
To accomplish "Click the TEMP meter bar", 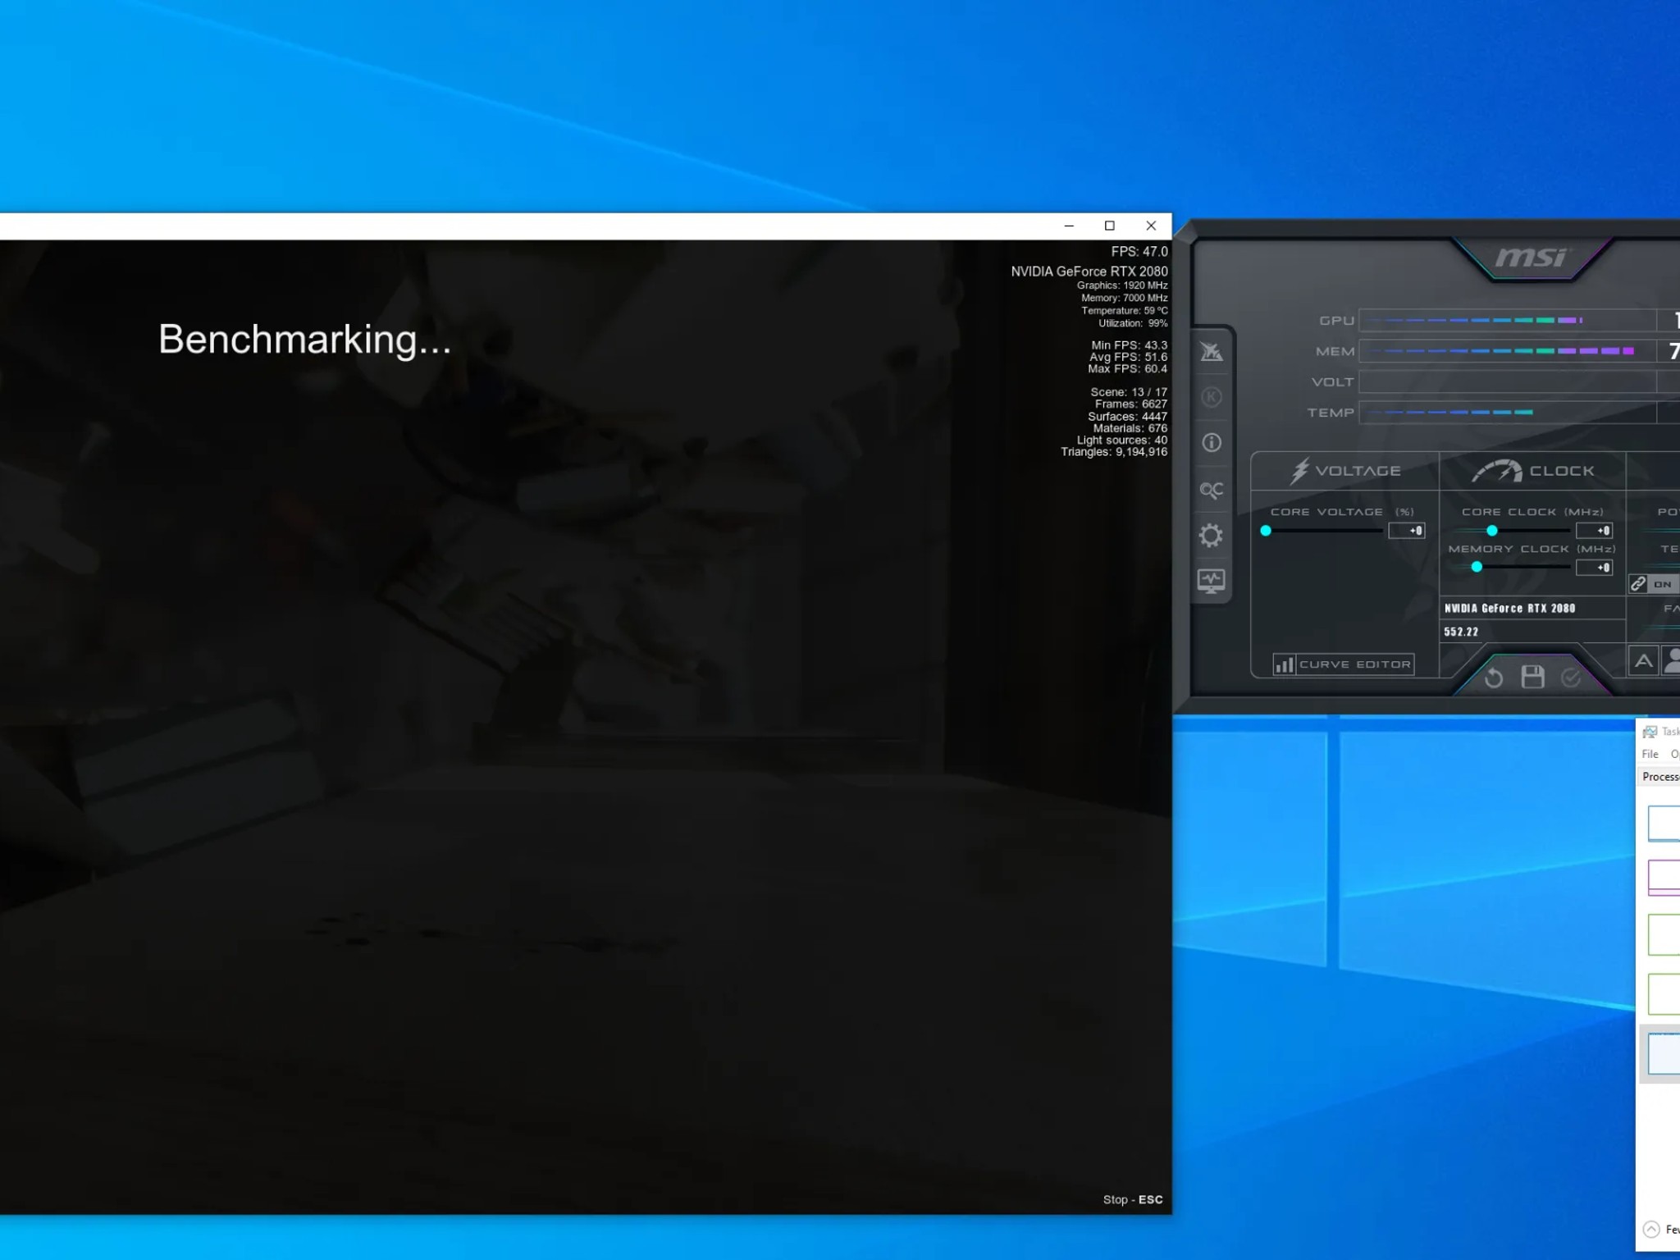I will tap(1508, 413).
